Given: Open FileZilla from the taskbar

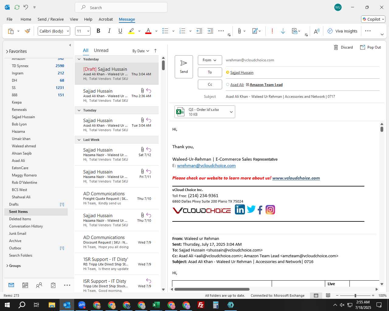Looking at the screenshot, I should pyautogui.click(x=201, y=305).
